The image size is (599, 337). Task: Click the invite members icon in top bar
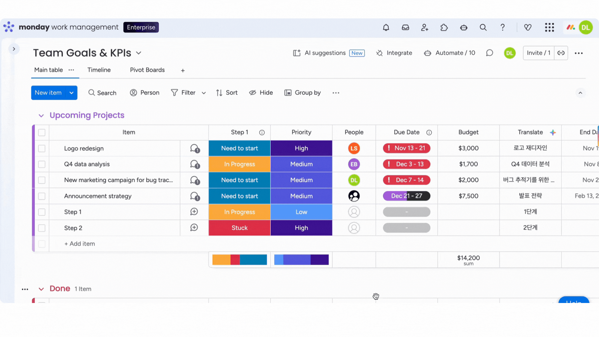pos(425,27)
